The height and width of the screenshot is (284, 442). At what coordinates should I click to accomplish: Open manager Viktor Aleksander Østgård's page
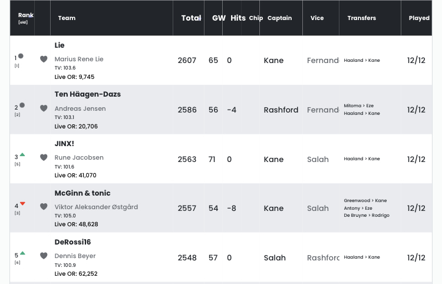(x=96, y=207)
